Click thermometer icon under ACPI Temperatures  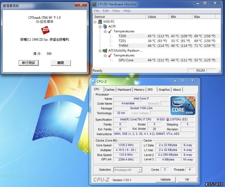(x=110, y=31)
